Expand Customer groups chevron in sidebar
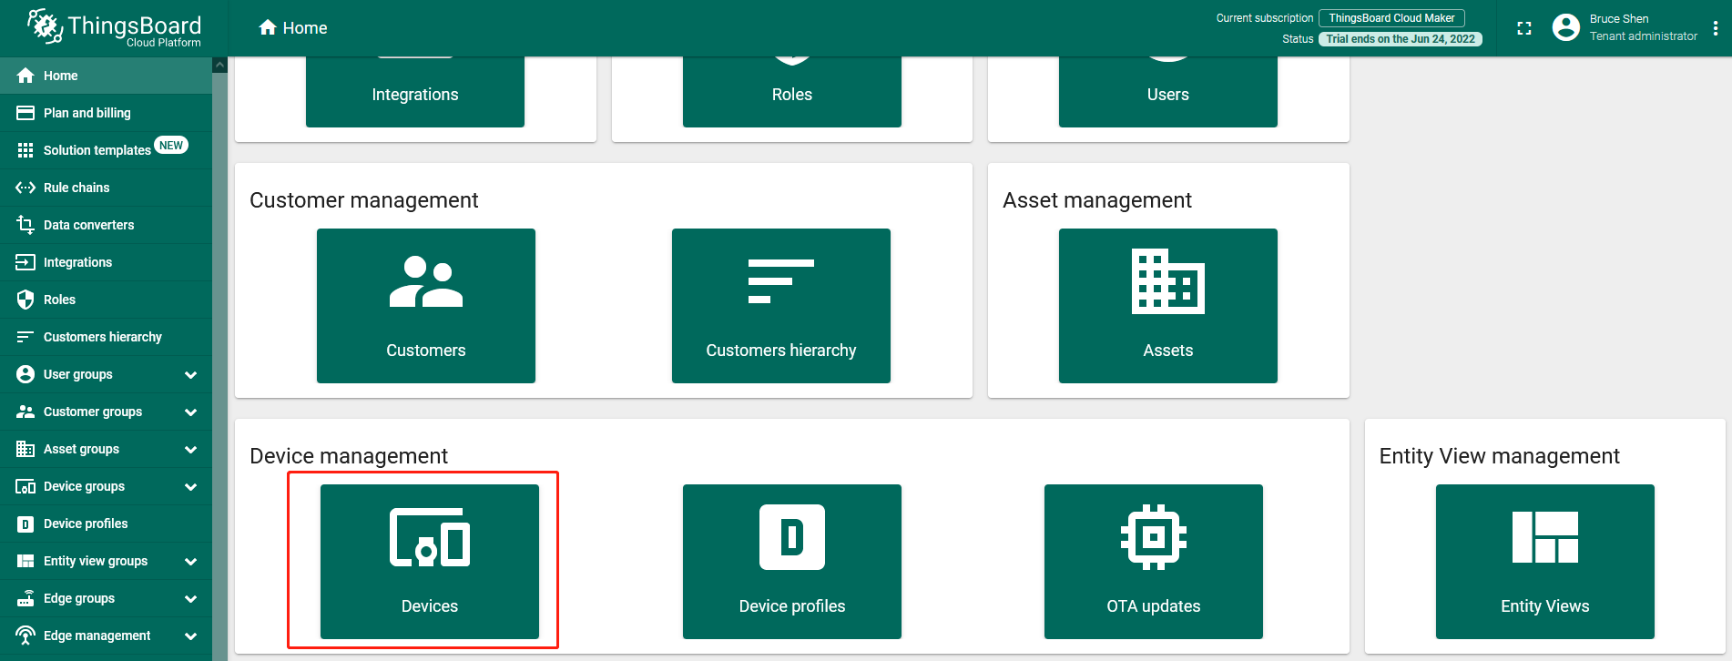The height and width of the screenshot is (661, 1732). 190,412
